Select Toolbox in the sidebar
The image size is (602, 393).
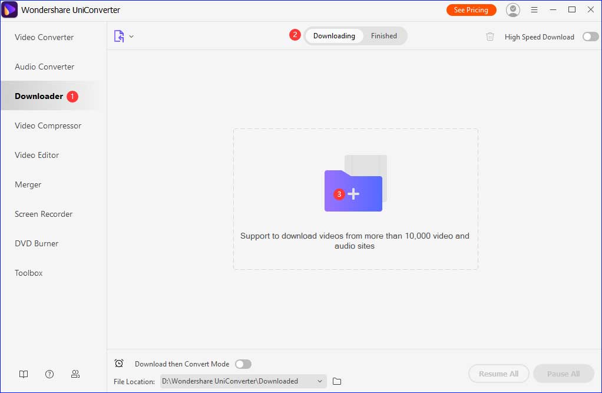coord(28,273)
